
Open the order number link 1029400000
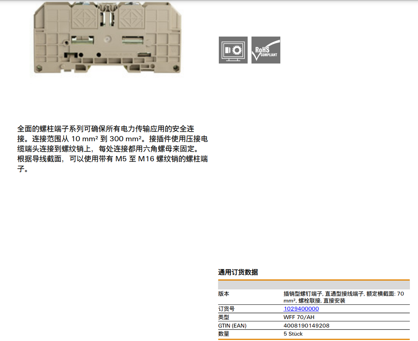click(301, 309)
